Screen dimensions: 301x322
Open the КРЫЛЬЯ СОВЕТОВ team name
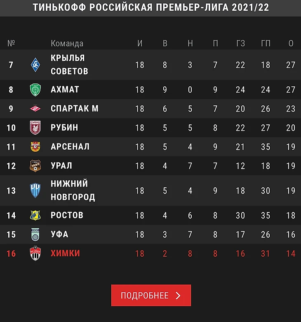[x=69, y=64]
